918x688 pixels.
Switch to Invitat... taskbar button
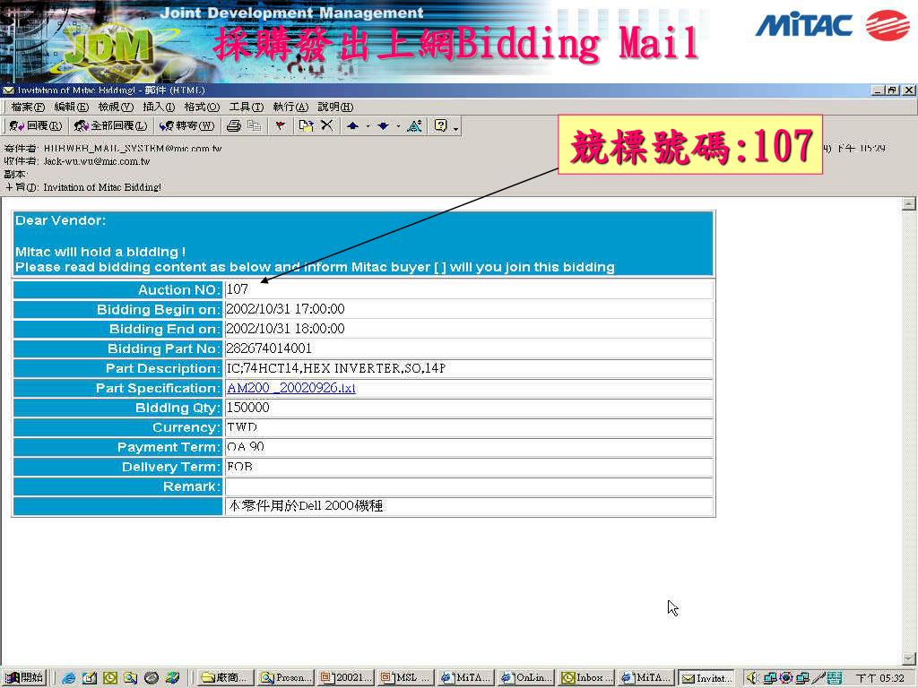(706, 677)
